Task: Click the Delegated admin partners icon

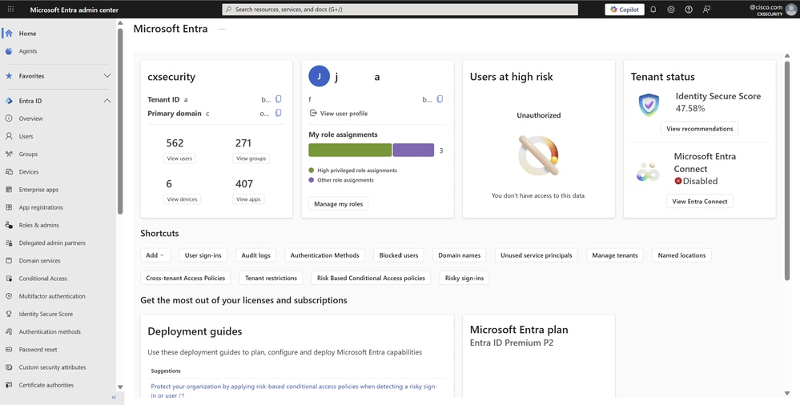Action: [x=9, y=243]
